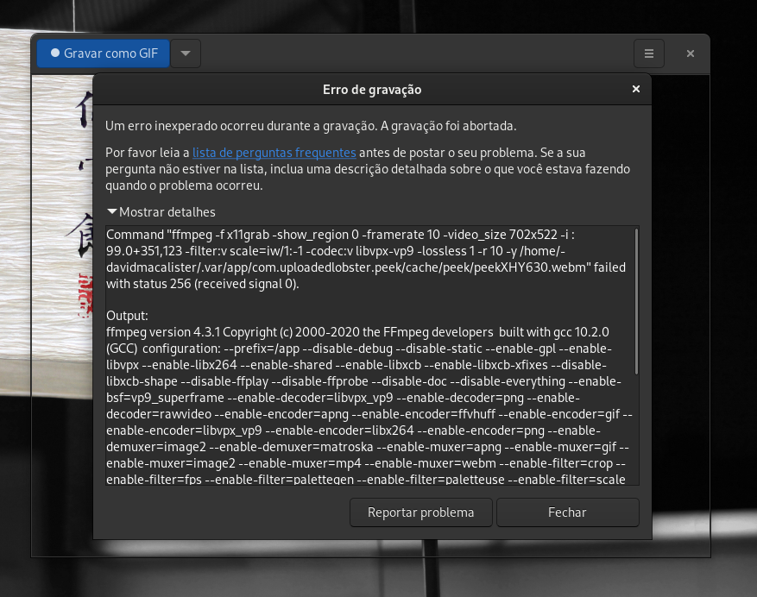Click the 'Command "ffmpeg -f x11grab' line
This screenshot has width=757, height=597.
point(340,235)
